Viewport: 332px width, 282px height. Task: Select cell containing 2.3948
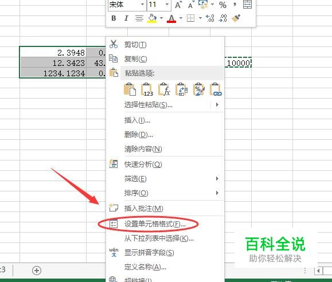coord(53,52)
